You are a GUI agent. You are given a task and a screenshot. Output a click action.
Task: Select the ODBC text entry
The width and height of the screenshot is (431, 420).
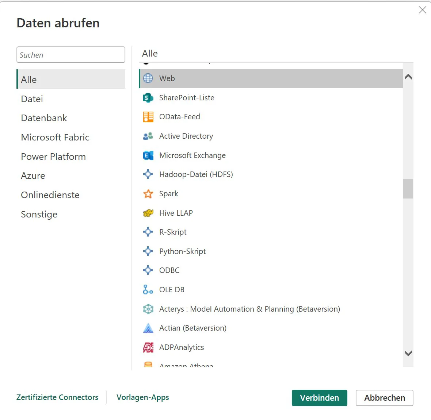point(169,270)
